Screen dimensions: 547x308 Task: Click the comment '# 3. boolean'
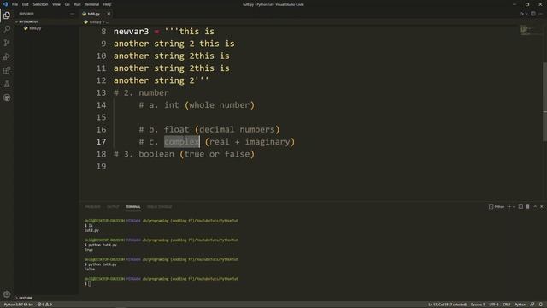tap(144, 154)
